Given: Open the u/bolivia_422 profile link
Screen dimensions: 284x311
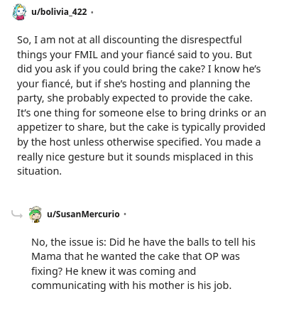Looking at the screenshot, I should click(x=59, y=12).
